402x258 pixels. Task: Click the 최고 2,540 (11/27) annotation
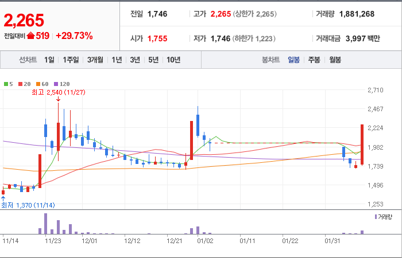(x=59, y=92)
